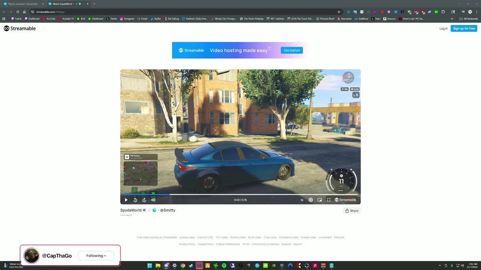481x270 pixels.
Task: Open video player settings gear
Action: click(311, 200)
